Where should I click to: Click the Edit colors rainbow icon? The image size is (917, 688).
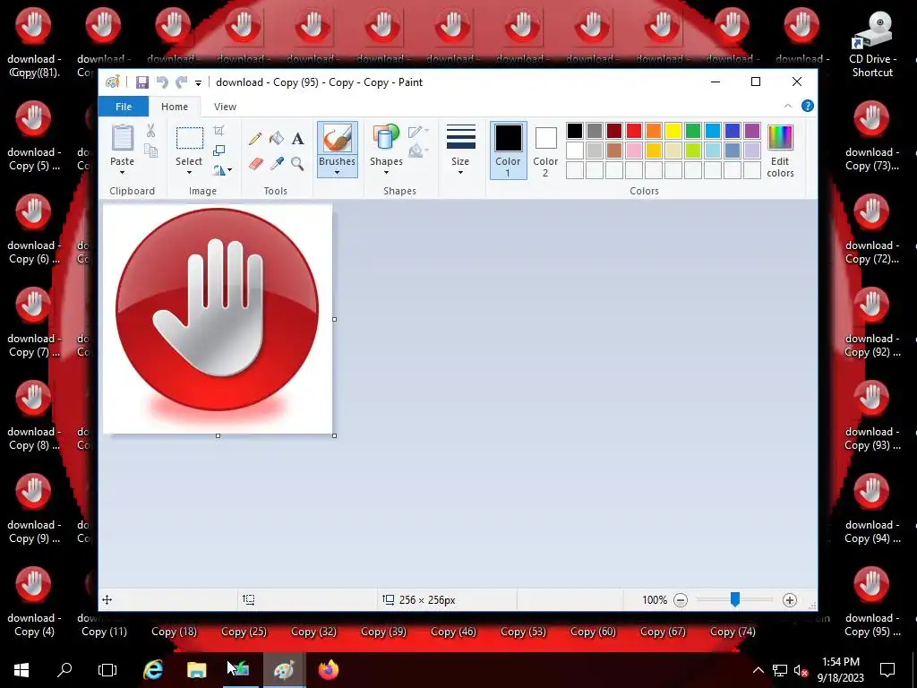point(780,138)
